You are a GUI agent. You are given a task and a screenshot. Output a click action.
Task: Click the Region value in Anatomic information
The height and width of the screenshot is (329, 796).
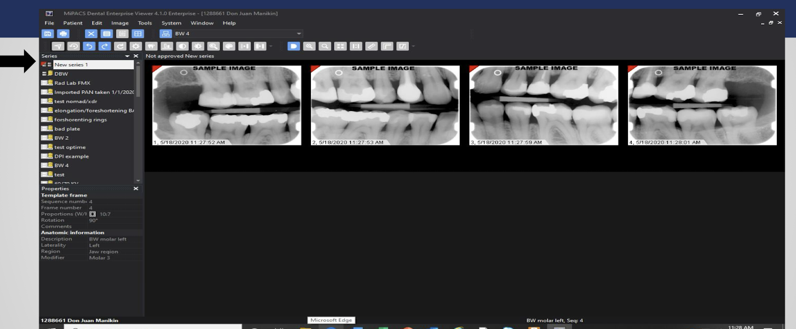coord(103,251)
